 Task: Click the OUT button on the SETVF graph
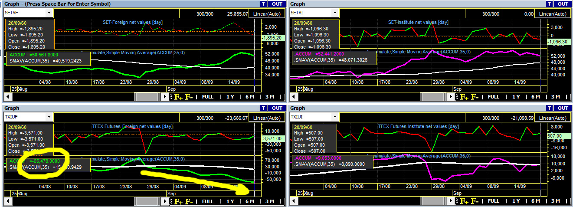click(x=276, y=4)
